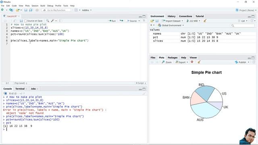
Task: Open the Tools menu
Action: (x=65, y=6)
